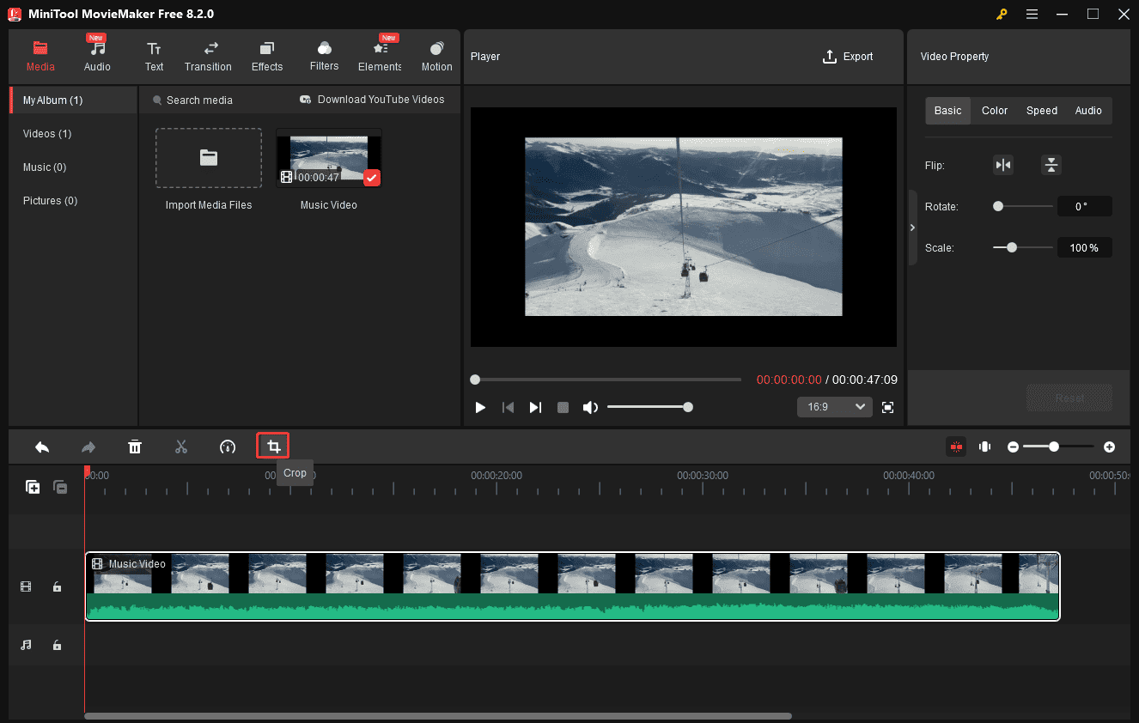Click the timeline zoom slider handle
Viewport: 1139px width, 723px height.
[x=1054, y=447]
